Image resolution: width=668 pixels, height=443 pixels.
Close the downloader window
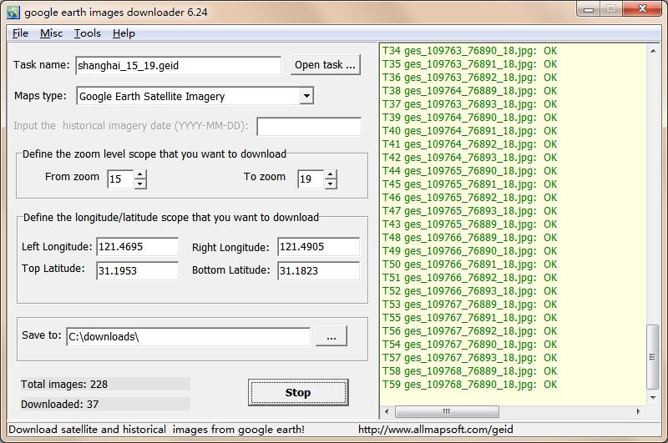pos(642,9)
